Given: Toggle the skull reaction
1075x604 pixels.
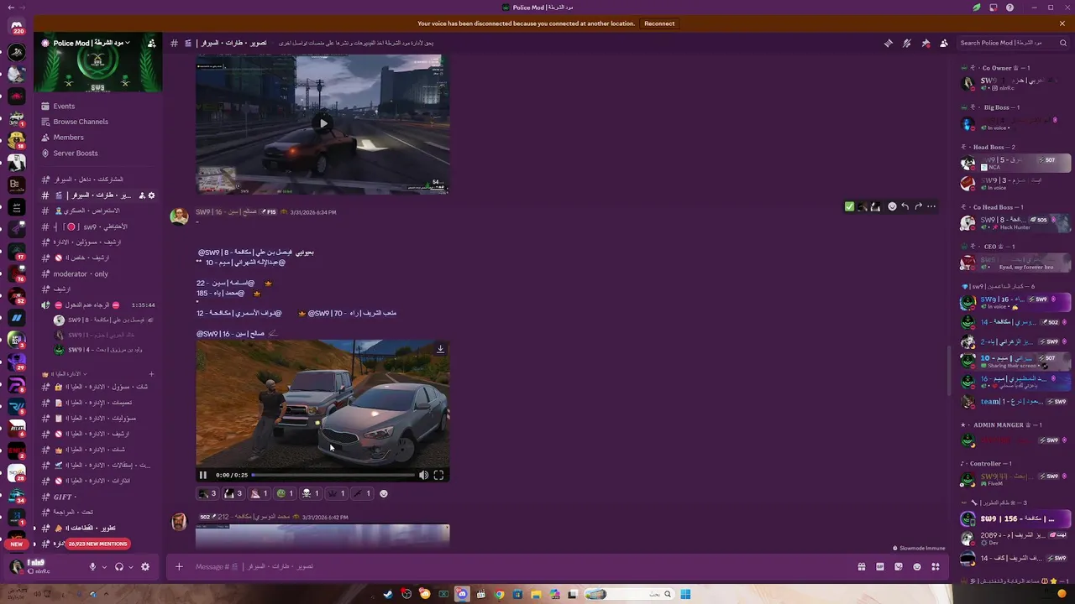Looking at the screenshot, I should [x=310, y=493].
